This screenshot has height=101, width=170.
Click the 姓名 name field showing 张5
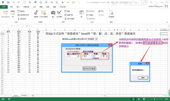(86, 56)
